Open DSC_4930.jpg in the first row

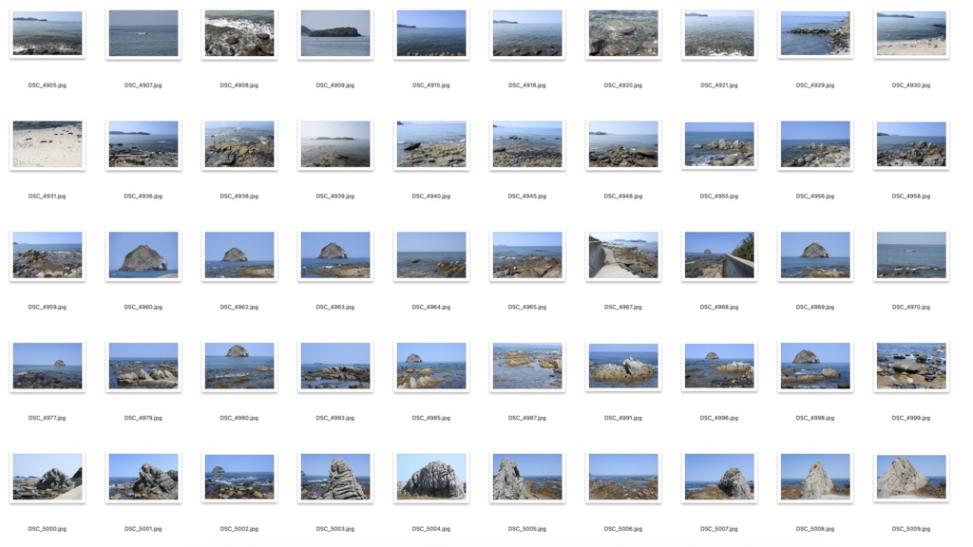[x=910, y=31]
